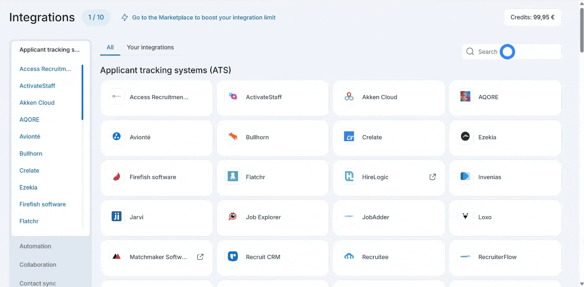The height and width of the screenshot is (287, 584).
Task: Click into the Search input field
Action: coord(512,51)
